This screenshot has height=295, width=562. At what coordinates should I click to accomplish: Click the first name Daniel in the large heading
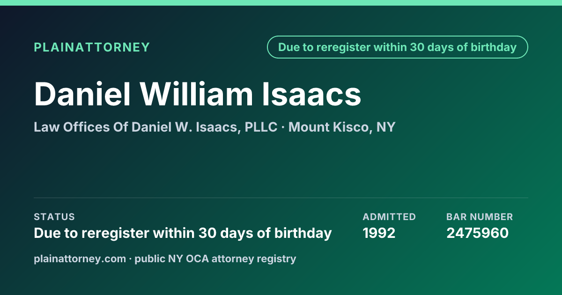click(x=82, y=94)
